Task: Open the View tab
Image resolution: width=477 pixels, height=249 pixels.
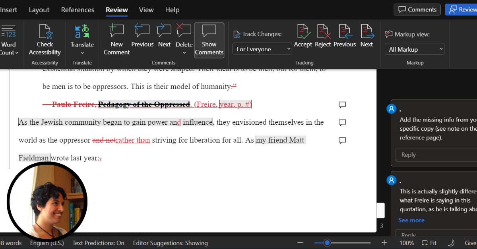Action: coord(146,10)
